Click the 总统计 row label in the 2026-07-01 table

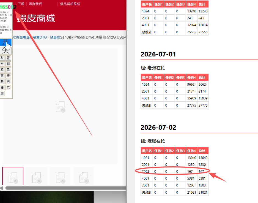[x=147, y=105]
